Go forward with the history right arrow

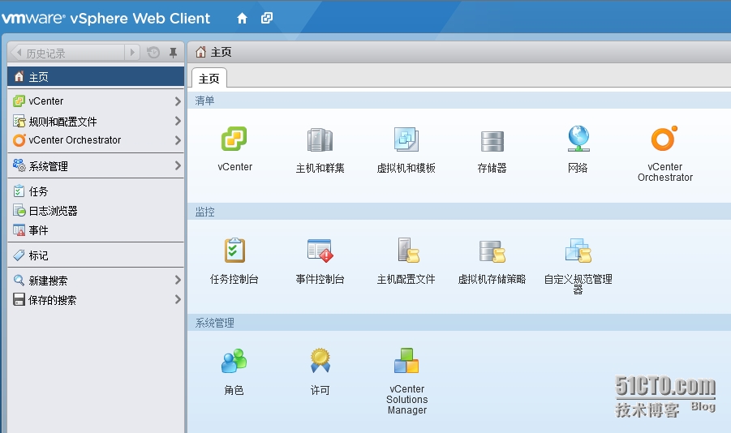tap(132, 52)
